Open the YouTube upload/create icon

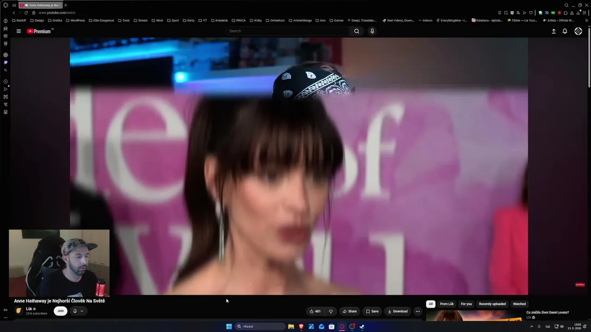pyautogui.click(x=554, y=31)
